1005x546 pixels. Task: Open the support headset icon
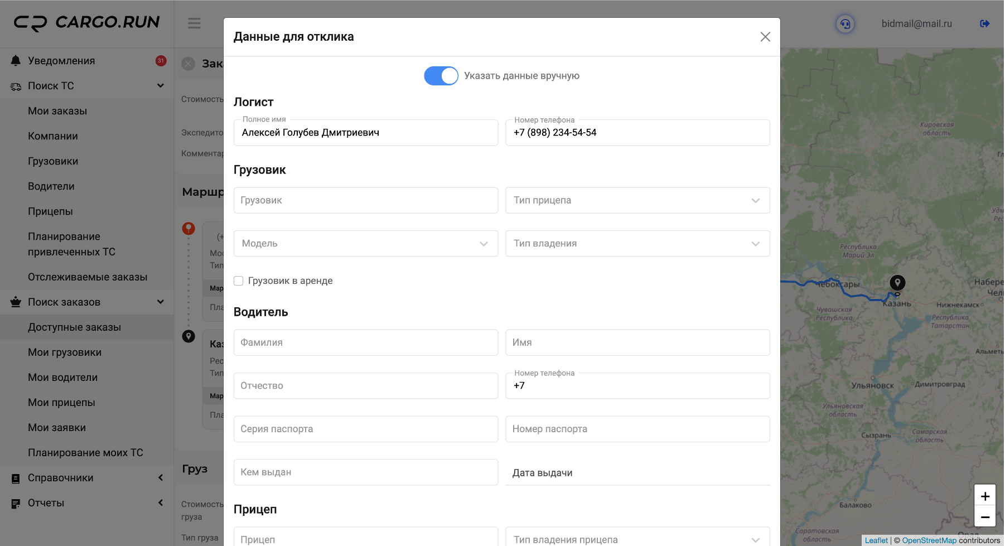tap(845, 24)
